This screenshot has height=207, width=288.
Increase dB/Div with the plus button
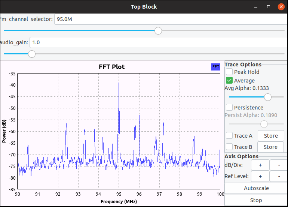point(260,165)
